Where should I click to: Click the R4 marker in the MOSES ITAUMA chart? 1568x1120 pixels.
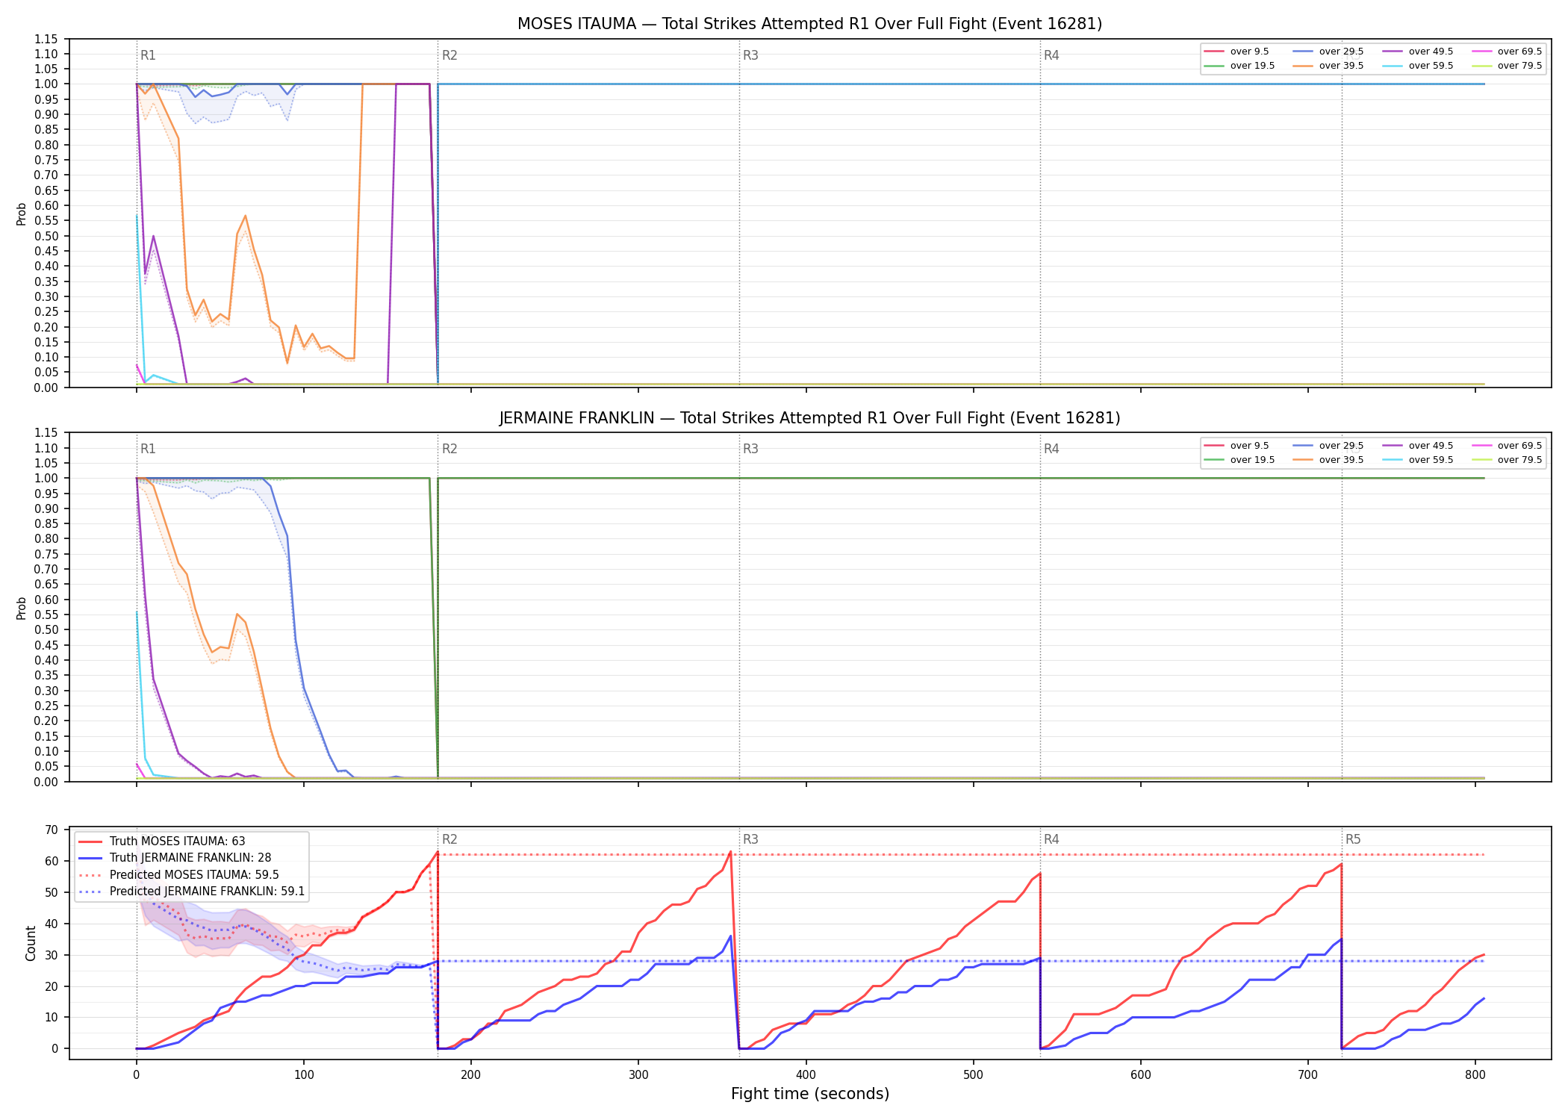pyautogui.click(x=1051, y=55)
